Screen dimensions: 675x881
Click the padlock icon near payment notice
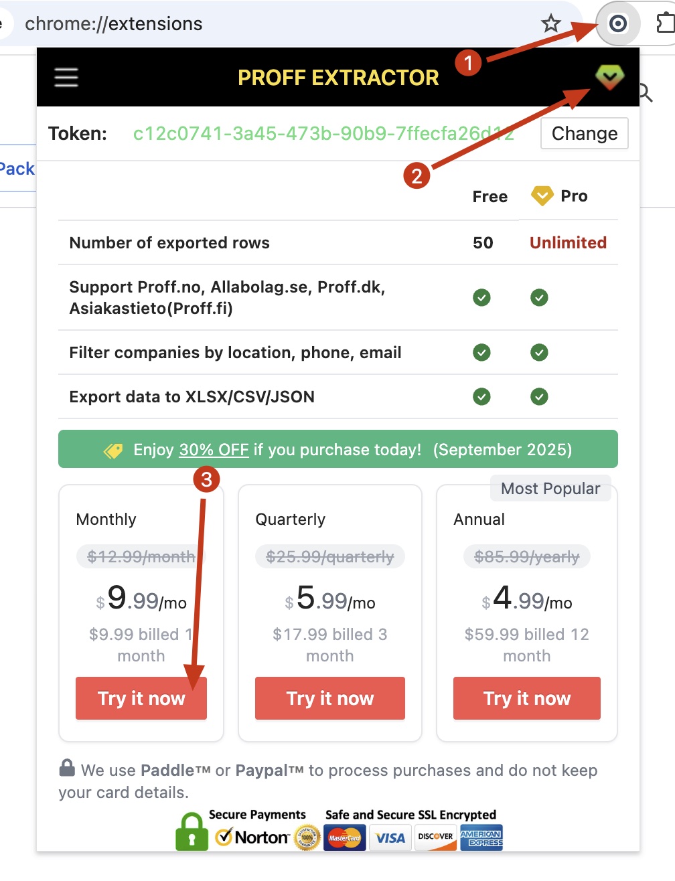coord(67,768)
